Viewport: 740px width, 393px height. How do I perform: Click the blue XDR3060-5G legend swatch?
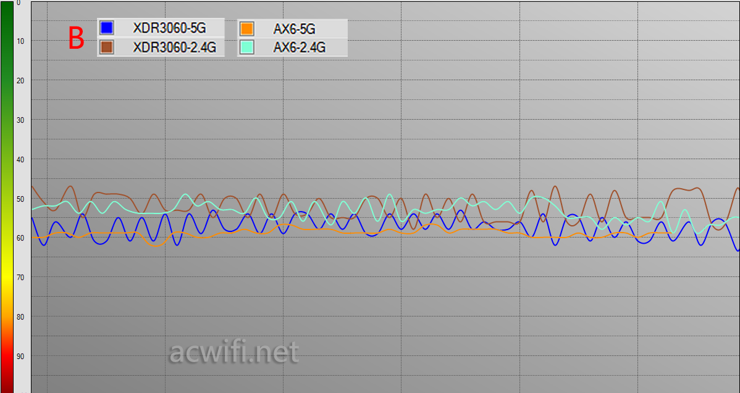tap(107, 28)
